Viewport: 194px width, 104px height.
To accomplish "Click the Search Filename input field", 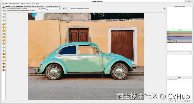I will click(179, 80).
